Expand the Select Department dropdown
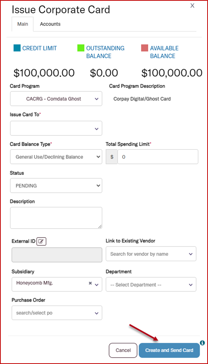 [x=151, y=285]
